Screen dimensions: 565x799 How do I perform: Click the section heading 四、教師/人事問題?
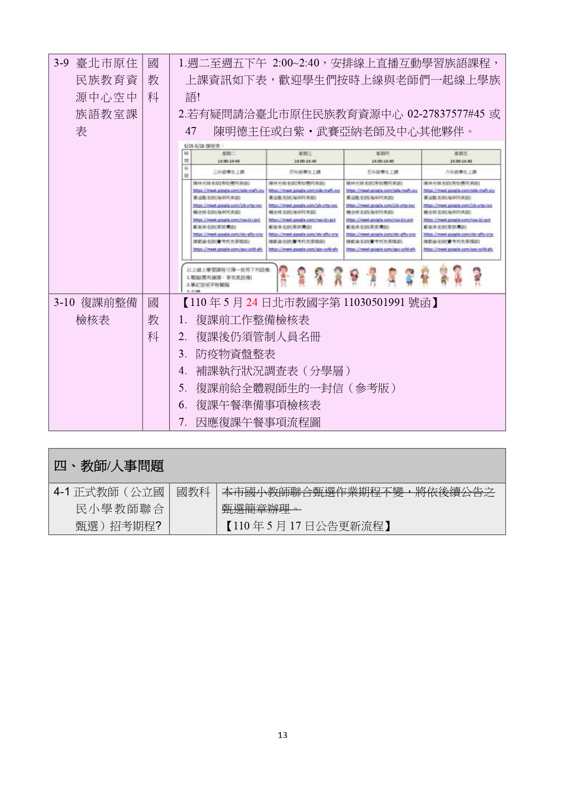(x=108, y=466)
